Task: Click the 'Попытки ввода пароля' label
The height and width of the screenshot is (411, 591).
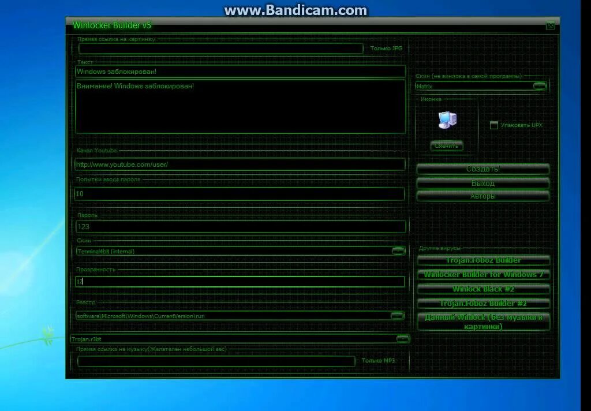Action: (108, 180)
